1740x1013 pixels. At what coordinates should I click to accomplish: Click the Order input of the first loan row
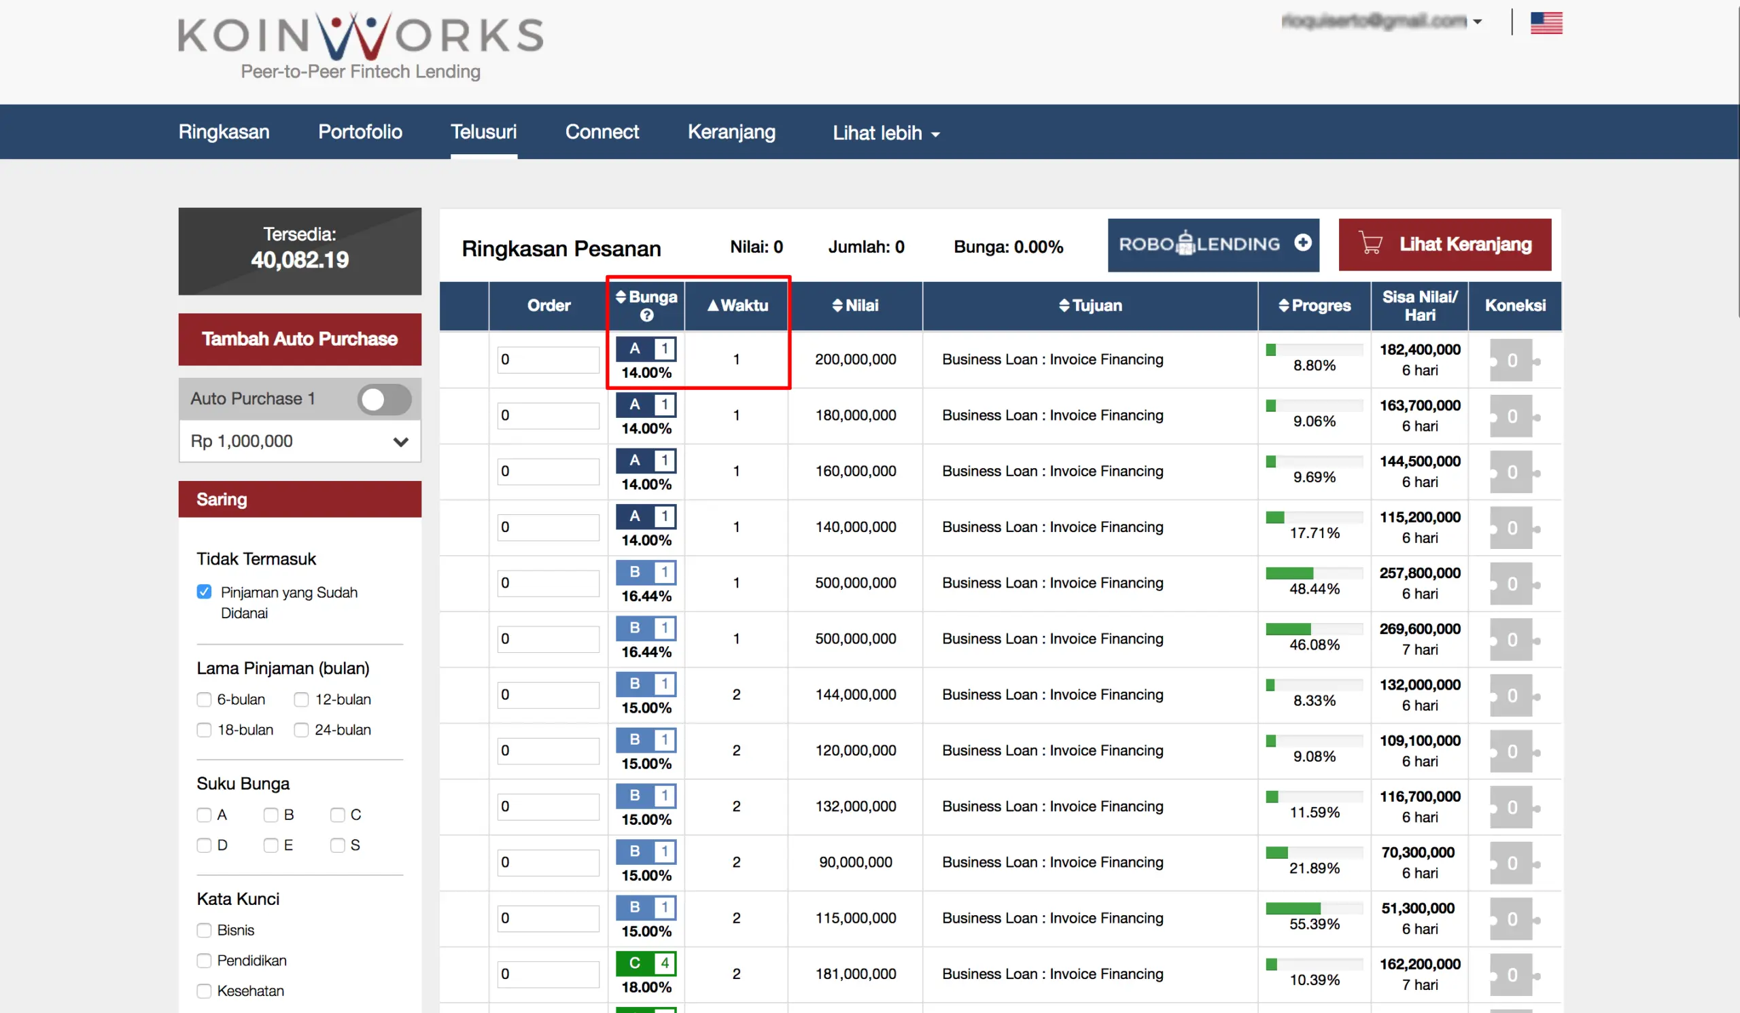pyautogui.click(x=548, y=359)
